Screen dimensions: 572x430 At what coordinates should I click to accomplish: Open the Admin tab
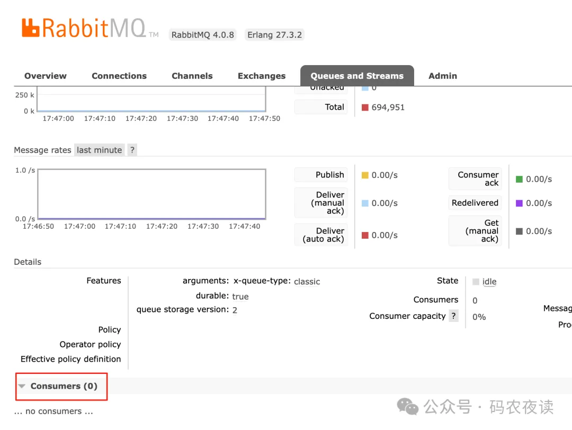point(442,76)
